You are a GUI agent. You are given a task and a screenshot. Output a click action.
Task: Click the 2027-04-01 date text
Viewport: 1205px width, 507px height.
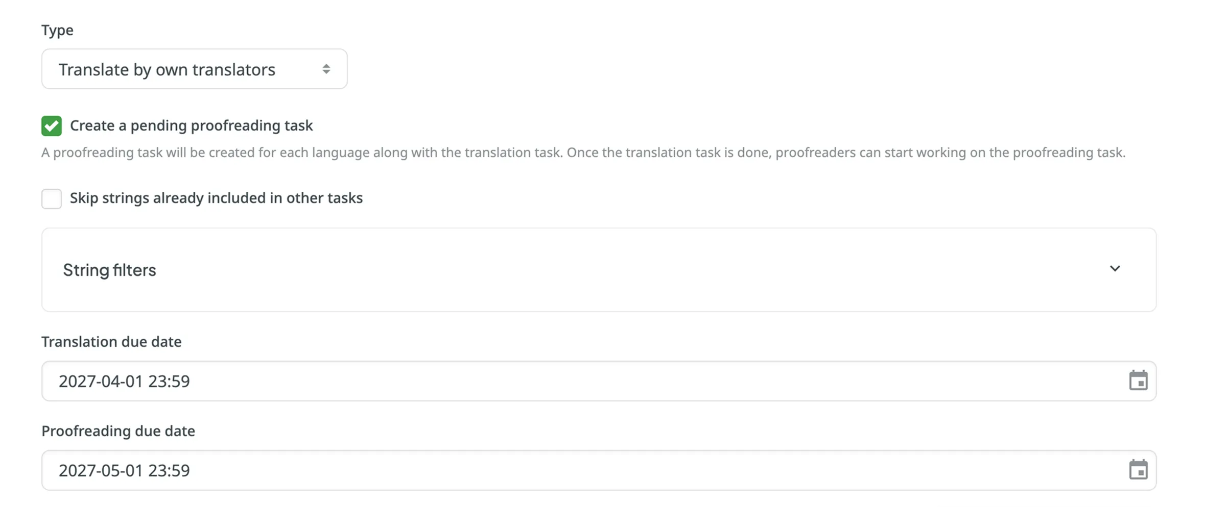(124, 381)
